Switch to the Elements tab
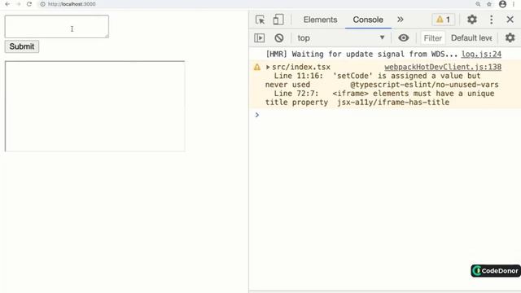The height and width of the screenshot is (293, 521). click(320, 20)
